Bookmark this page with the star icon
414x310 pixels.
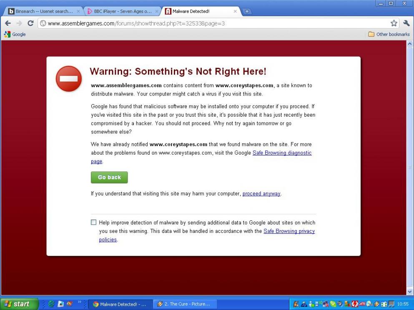click(394, 23)
